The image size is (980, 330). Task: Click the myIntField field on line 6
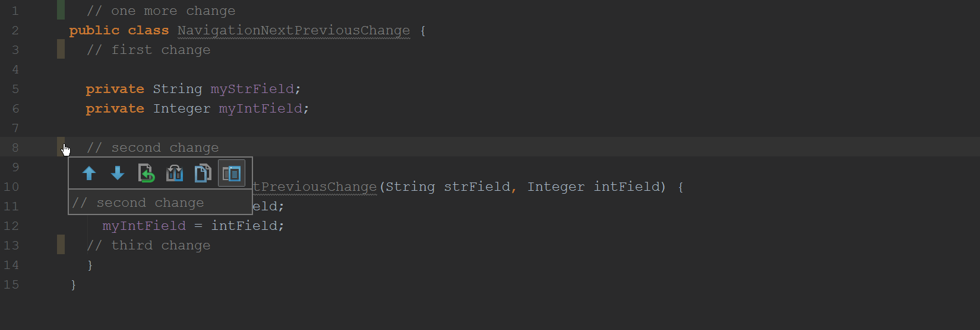261,108
